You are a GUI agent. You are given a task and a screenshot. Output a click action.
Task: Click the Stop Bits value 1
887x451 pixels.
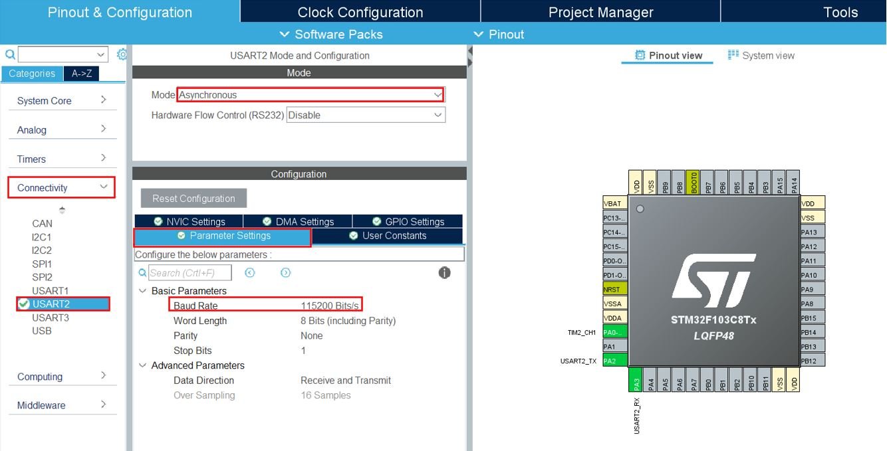[x=303, y=351]
